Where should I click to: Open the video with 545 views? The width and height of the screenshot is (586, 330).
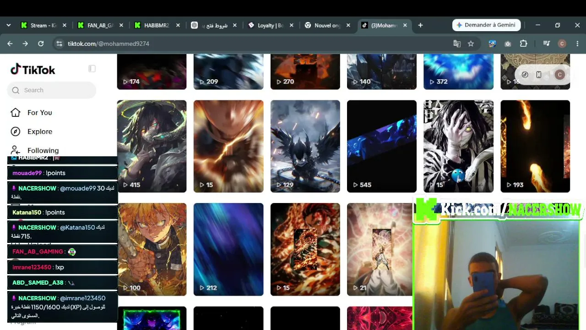pos(382,146)
